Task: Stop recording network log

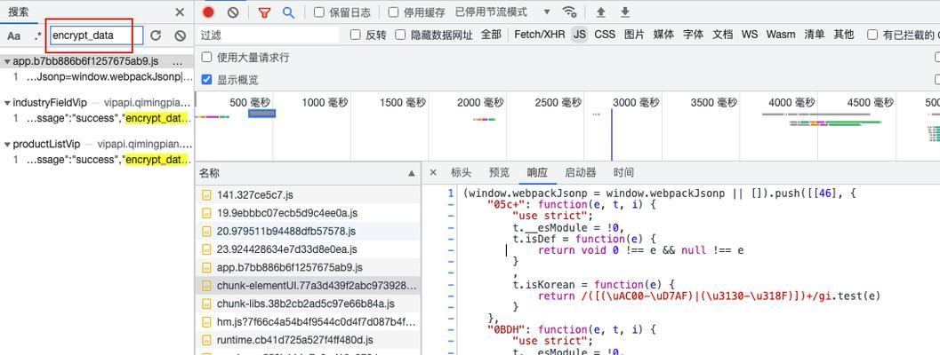Action: click(208, 12)
